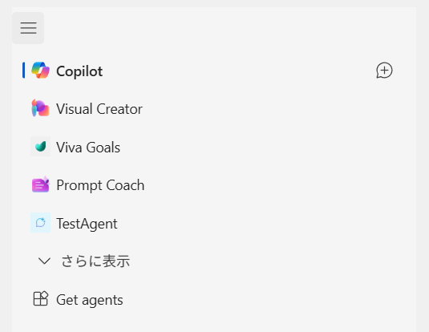Switch to Viva Goals agent
This screenshot has height=332, width=429.
point(88,148)
